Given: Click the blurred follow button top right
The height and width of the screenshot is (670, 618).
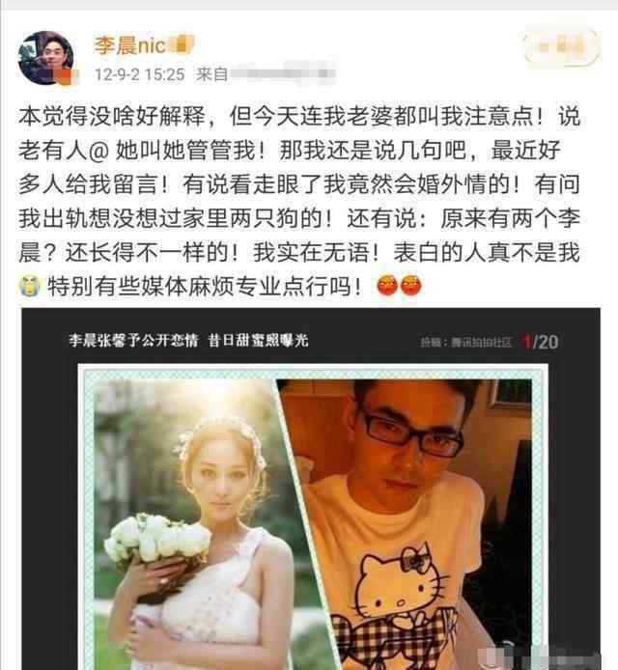Looking at the screenshot, I should click(562, 46).
